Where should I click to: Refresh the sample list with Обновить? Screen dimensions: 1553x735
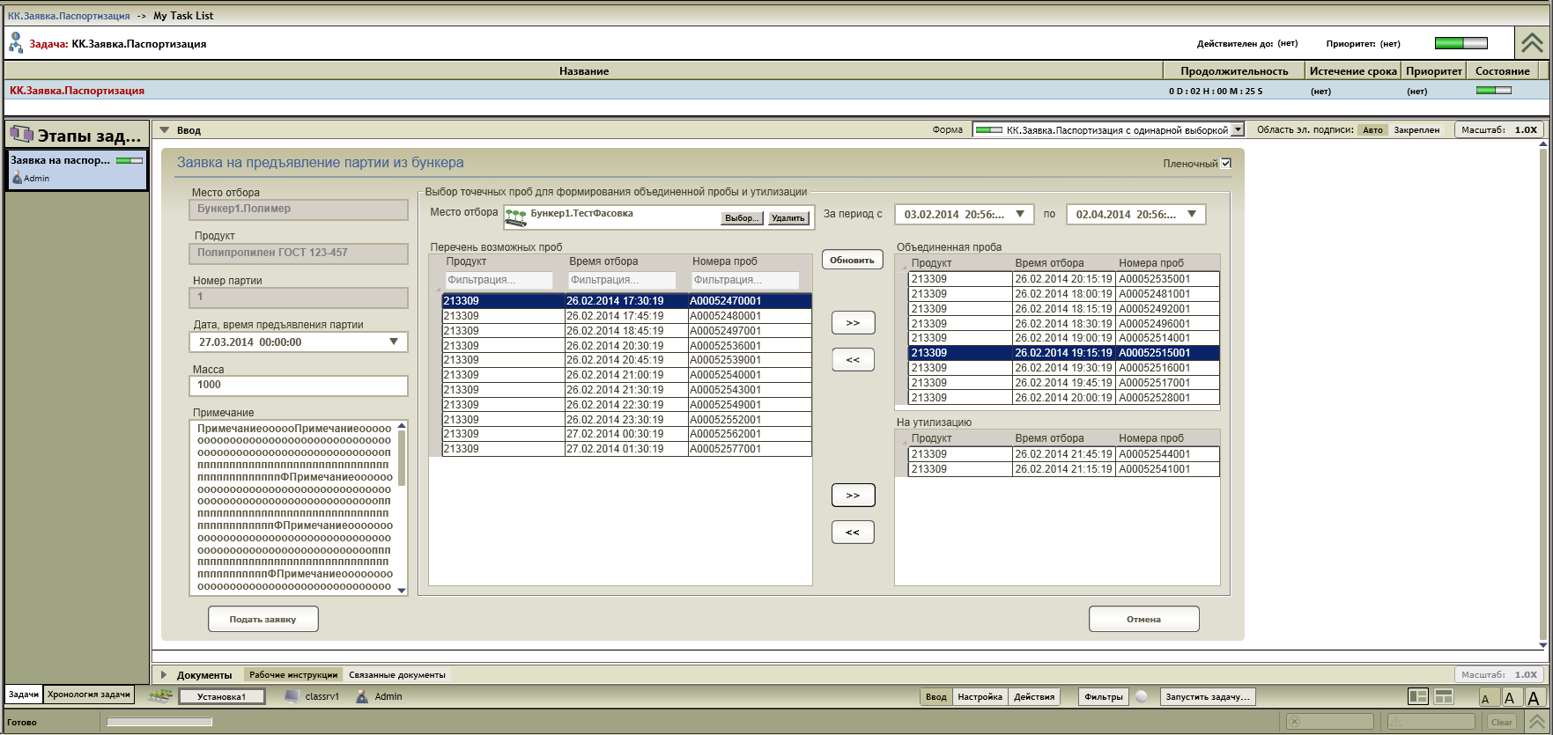(x=853, y=260)
